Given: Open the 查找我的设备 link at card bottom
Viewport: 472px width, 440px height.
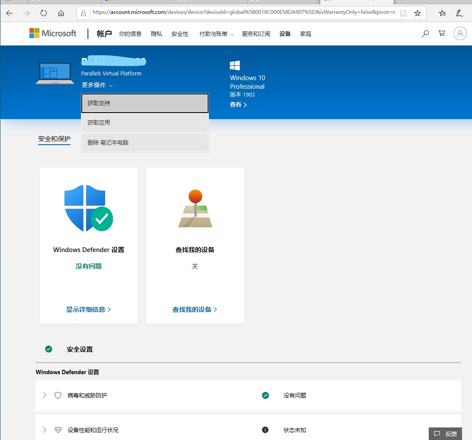Looking at the screenshot, I should coord(195,310).
